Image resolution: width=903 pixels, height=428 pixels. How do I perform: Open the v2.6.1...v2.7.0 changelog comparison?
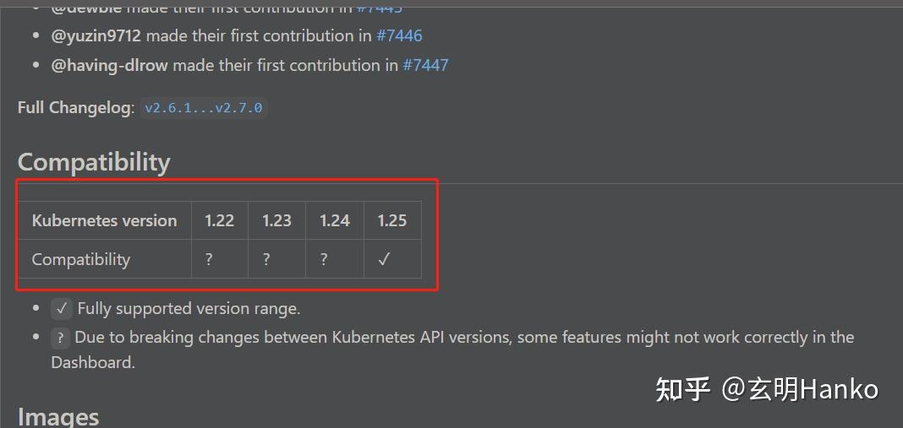pos(203,108)
